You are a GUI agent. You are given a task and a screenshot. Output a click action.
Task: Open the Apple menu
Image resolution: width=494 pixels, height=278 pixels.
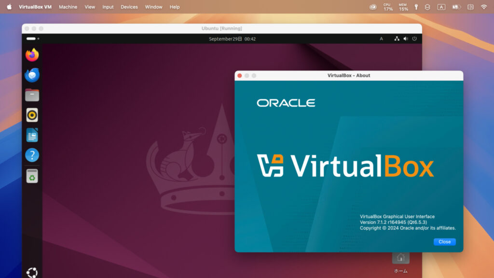pyautogui.click(x=9, y=7)
